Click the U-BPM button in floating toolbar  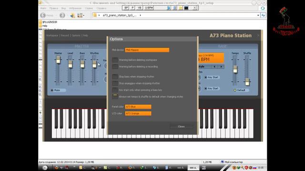(149, 8)
